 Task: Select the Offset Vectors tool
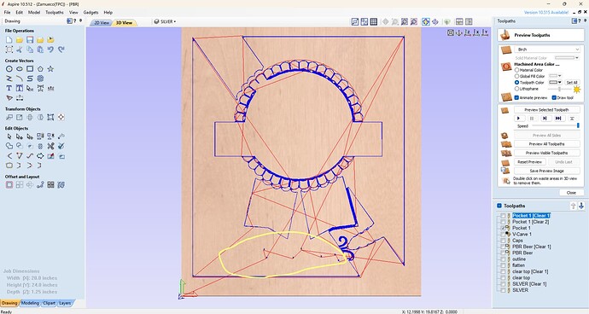[9, 185]
